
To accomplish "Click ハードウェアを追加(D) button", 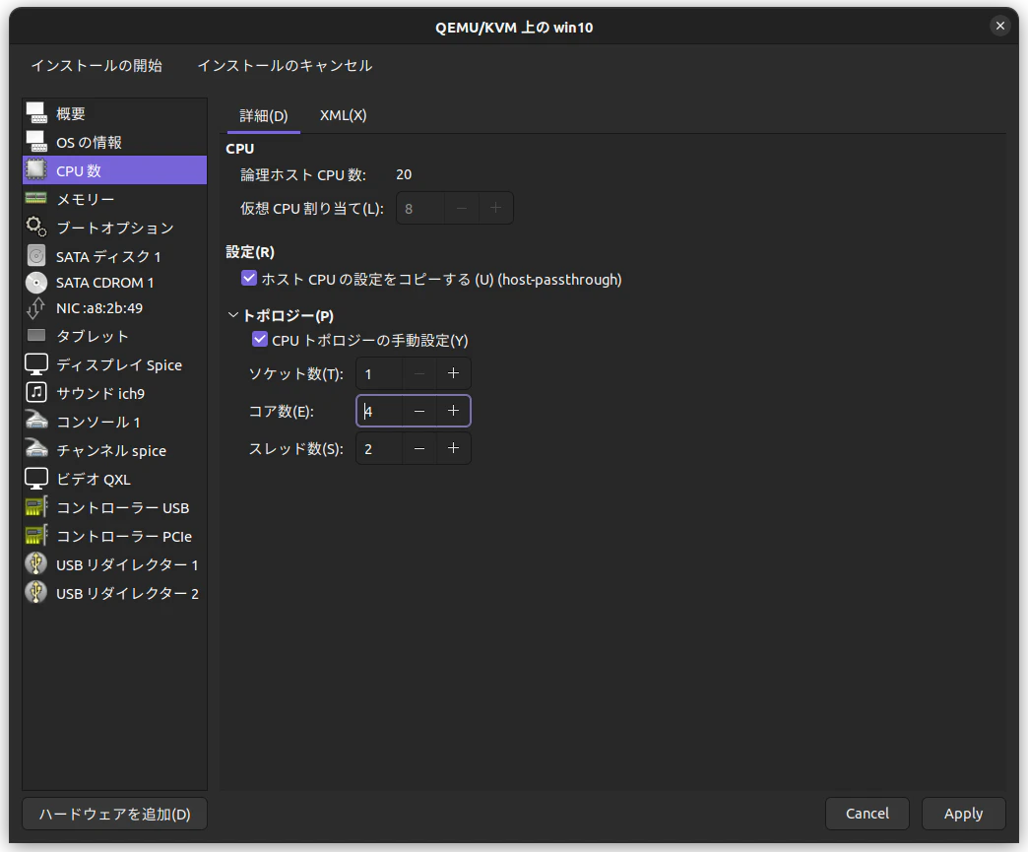I will click(115, 814).
